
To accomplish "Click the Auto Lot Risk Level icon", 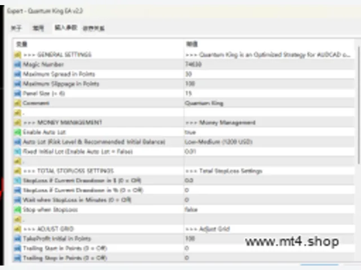I will 17,142.
